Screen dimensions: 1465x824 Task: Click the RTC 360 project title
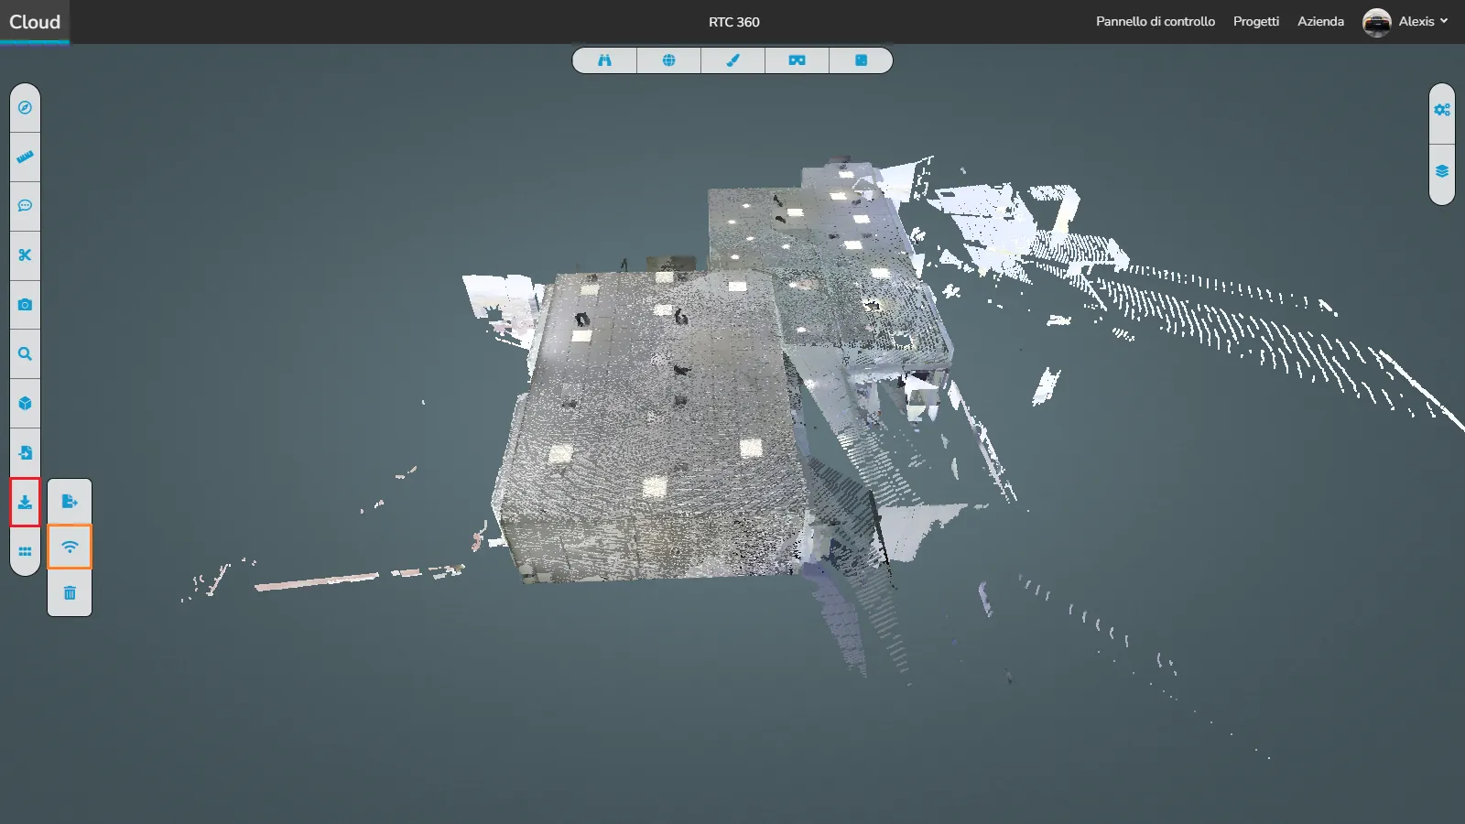[x=734, y=22]
